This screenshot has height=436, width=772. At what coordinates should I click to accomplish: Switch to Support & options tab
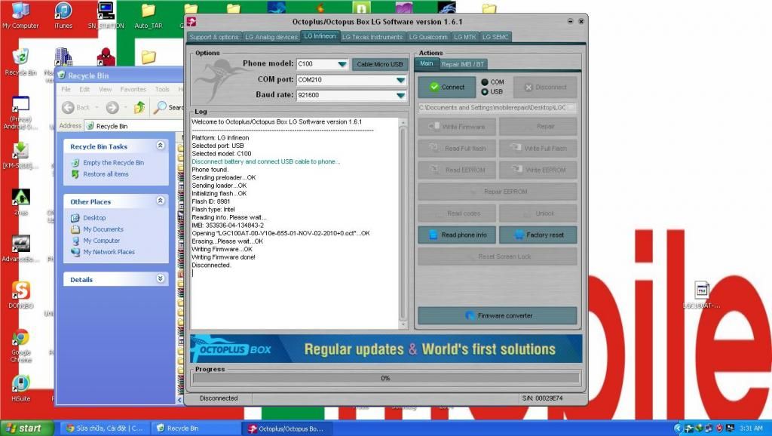pyautogui.click(x=214, y=37)
